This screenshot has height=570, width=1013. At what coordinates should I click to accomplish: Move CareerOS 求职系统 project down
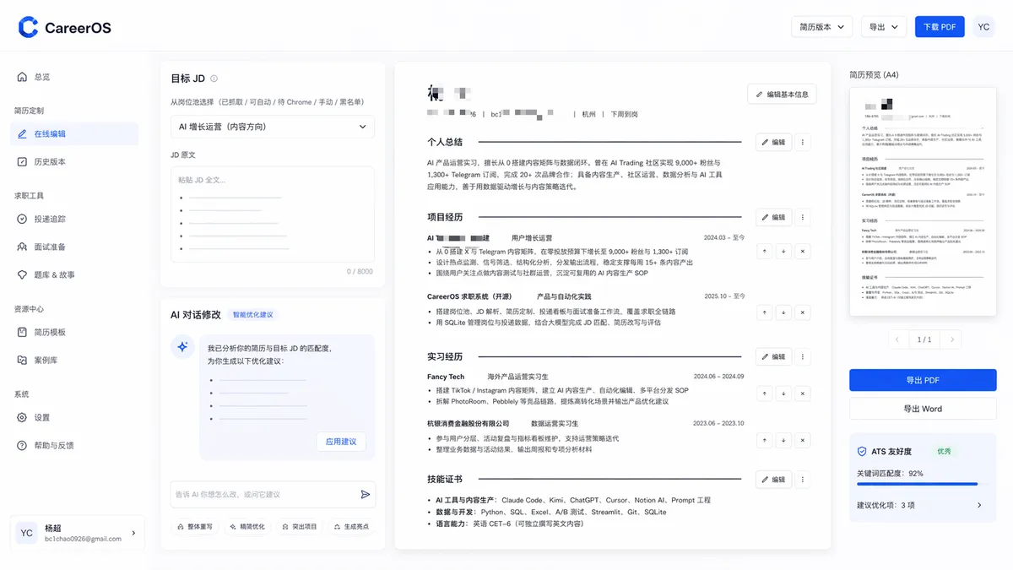coord(783,312)
